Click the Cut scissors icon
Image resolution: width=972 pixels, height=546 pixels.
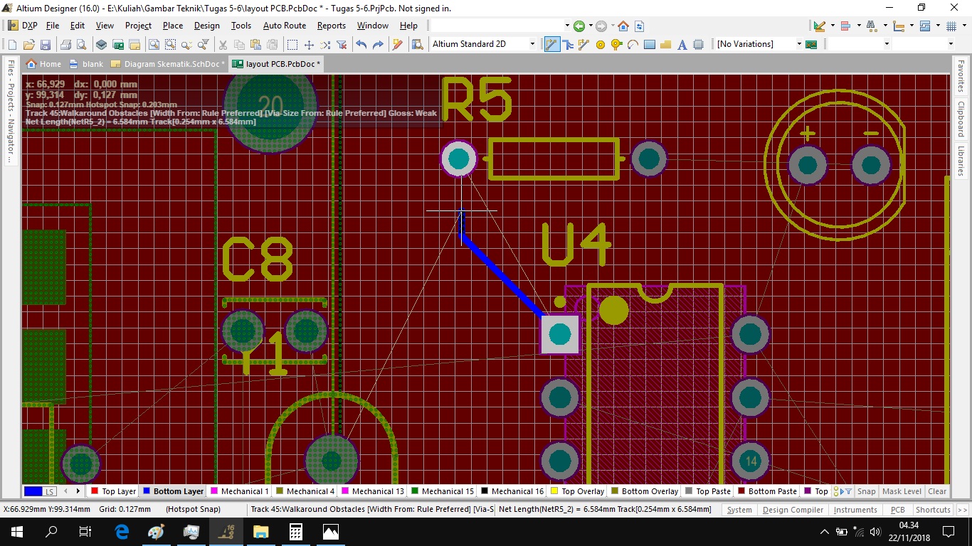click(223, 45)
